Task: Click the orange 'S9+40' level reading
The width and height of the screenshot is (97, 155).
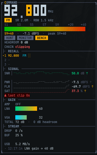Action: [x=9, y=34]
